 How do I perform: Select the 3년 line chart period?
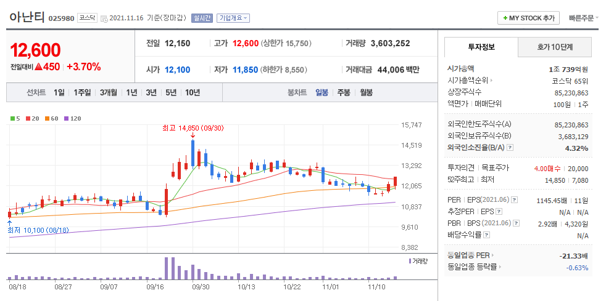point(151,92)
